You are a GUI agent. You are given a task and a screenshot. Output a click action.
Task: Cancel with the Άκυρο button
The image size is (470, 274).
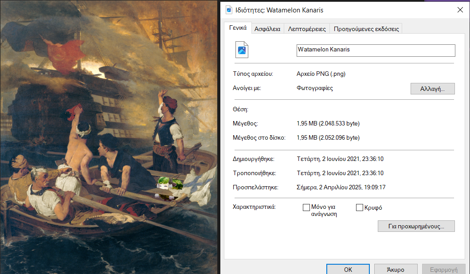coord(396,270)
